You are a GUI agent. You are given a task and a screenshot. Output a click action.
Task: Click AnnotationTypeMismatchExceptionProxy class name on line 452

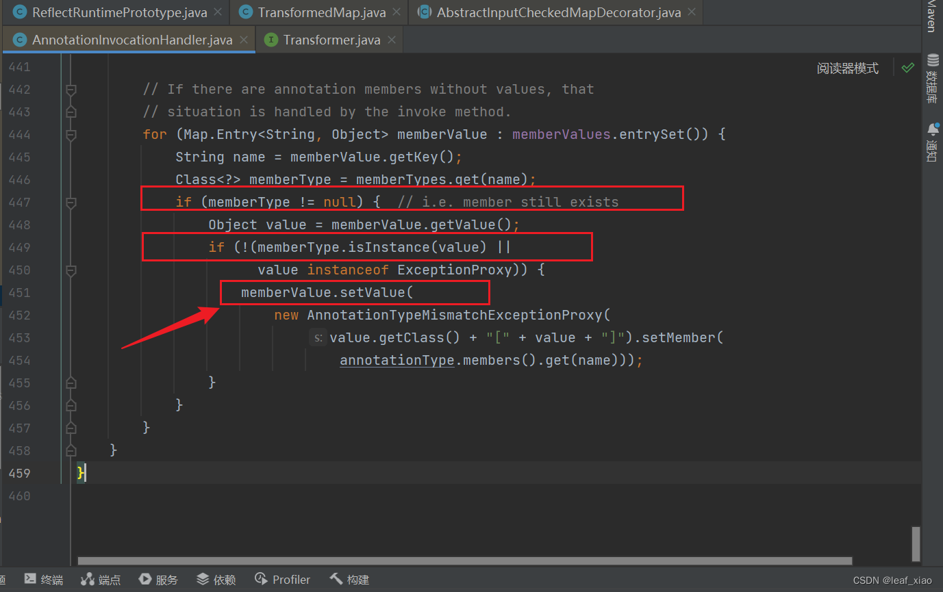click(455, 315)
